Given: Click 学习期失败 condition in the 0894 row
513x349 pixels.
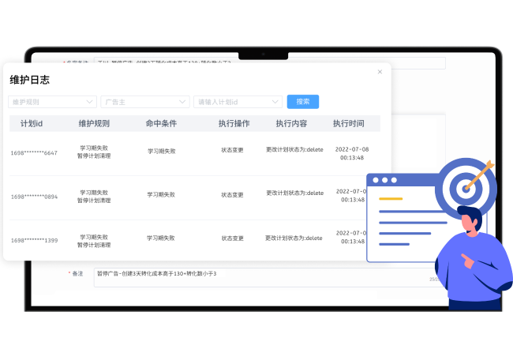Looking at the screenshot, I should click(x=161, y=194).
